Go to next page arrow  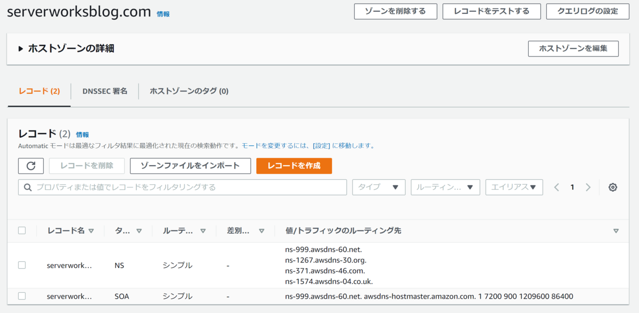pyautogui.click(x=588, y=187)
